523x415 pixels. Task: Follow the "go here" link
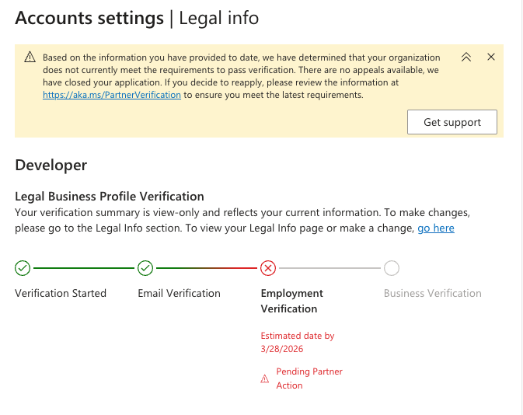[x=436, y=228]
